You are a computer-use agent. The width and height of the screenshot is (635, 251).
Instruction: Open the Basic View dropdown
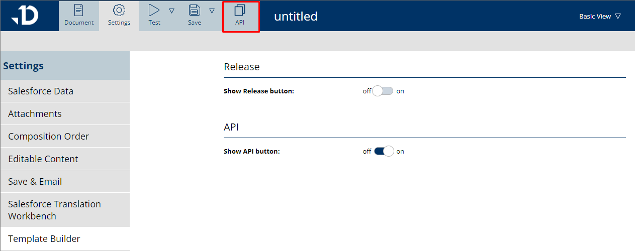600,17
